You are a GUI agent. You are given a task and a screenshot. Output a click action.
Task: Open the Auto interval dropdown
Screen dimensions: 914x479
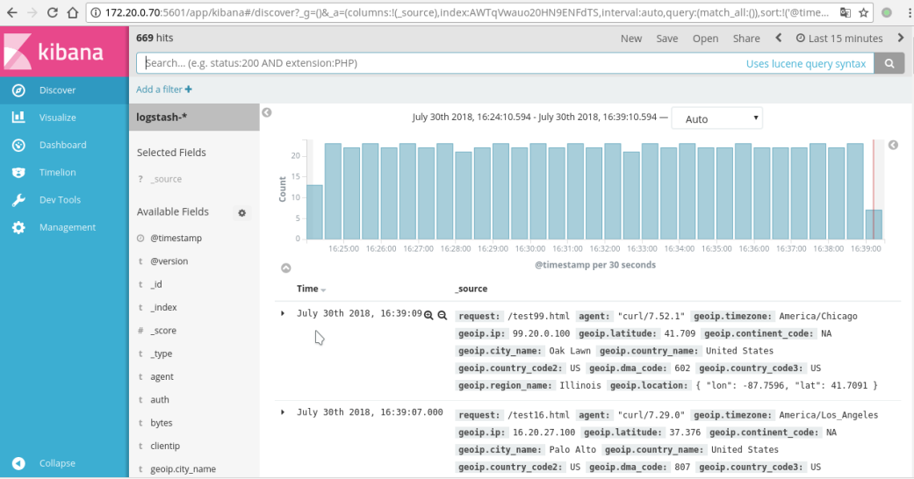tap(716, 118)
